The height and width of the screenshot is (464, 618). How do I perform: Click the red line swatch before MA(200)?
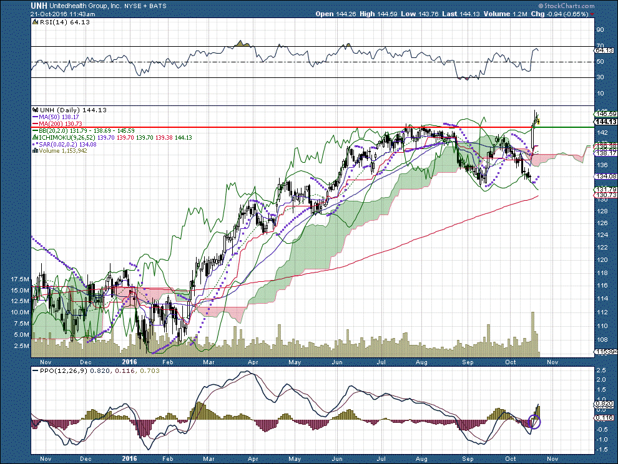pos(35,123)
